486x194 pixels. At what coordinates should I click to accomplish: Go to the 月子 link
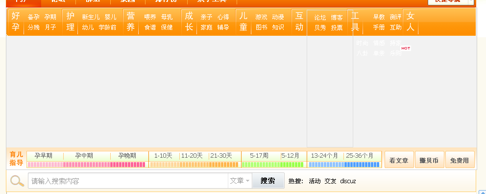click(x=50, y=27)
